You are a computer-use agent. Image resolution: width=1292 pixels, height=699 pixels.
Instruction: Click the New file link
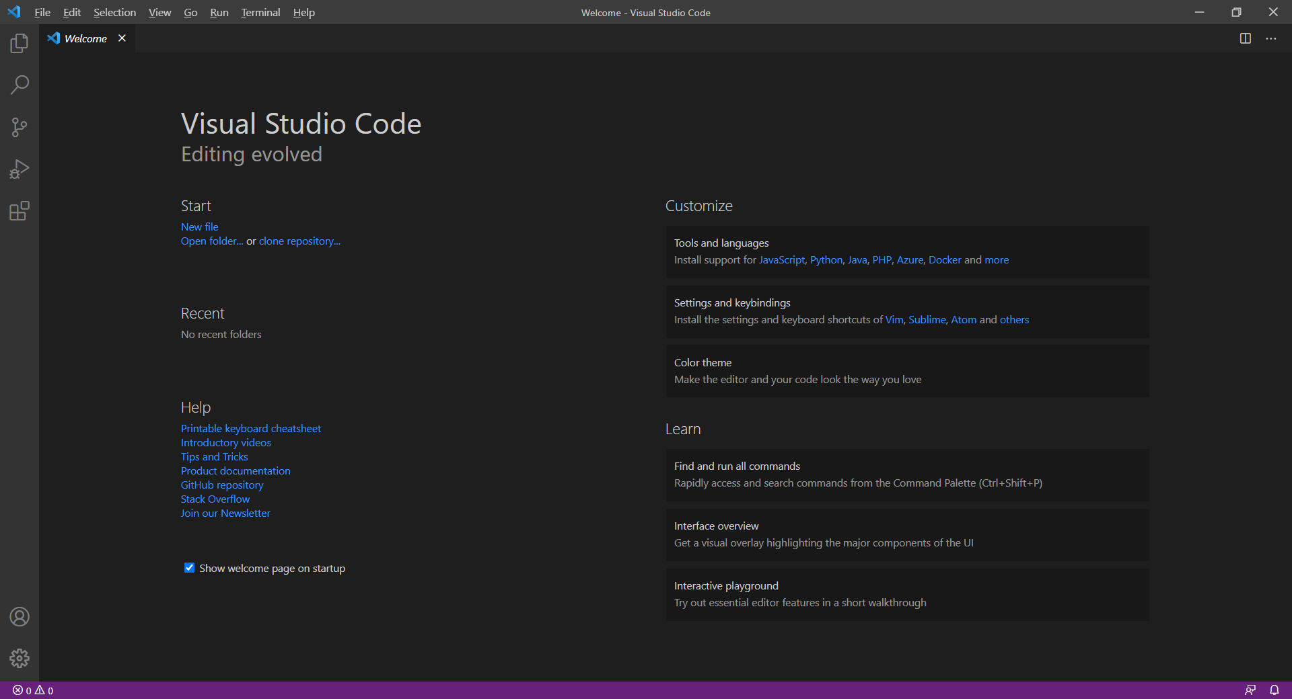199,227
